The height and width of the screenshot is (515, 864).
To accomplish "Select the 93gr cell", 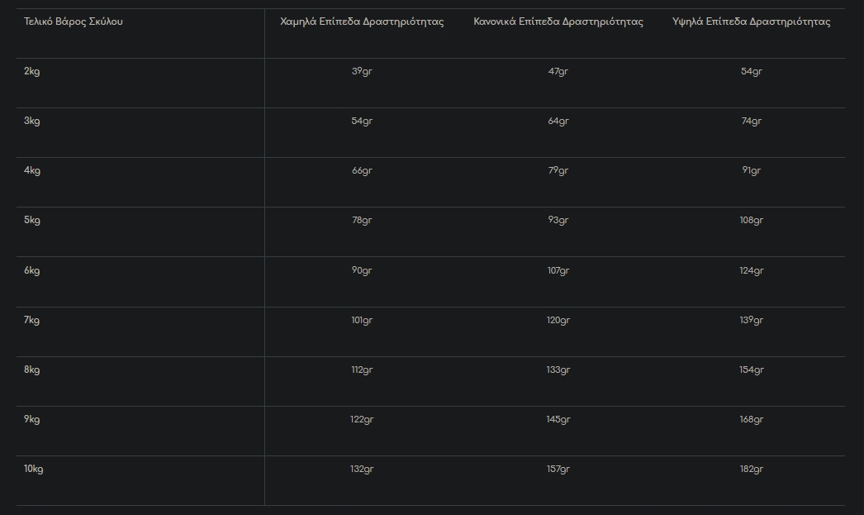I will click(558, 221).
